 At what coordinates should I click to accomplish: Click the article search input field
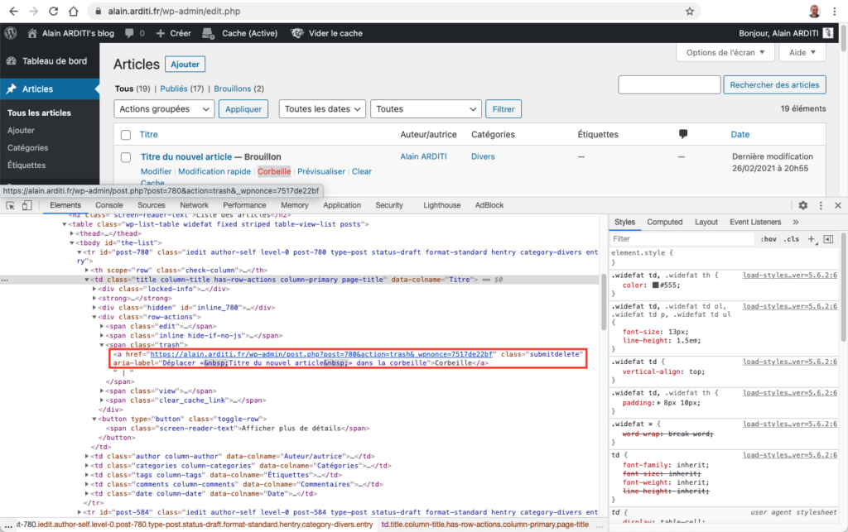tap(669, 84)
